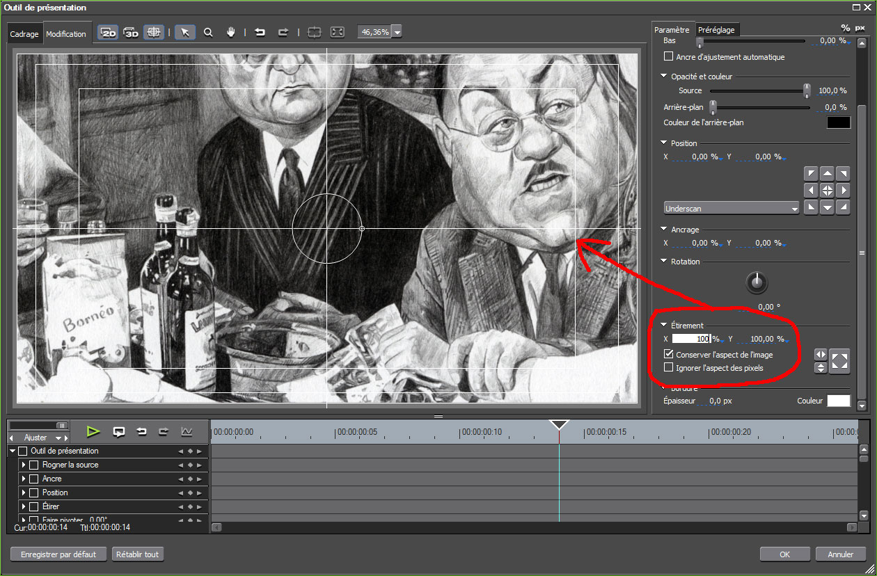The image size is (877, 576).
Task: Play the timeline preview
Action: (93, 431)
